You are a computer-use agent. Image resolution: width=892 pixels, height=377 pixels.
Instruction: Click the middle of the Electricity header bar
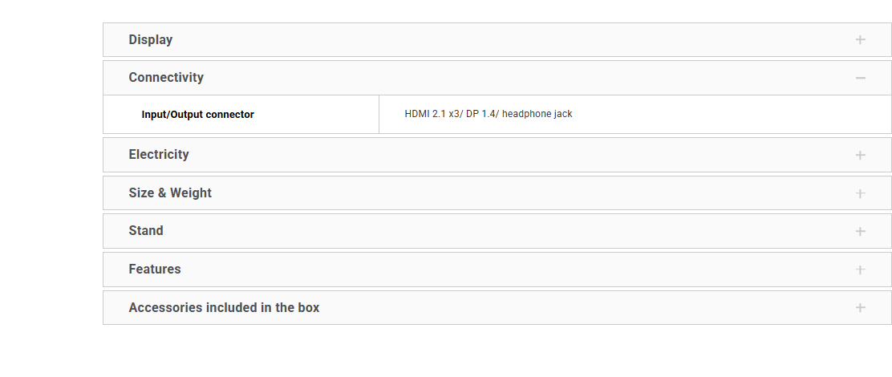(x=497, y=155)
